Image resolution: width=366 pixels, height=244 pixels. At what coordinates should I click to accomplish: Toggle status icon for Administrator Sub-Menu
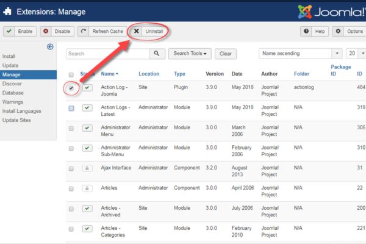87,148
